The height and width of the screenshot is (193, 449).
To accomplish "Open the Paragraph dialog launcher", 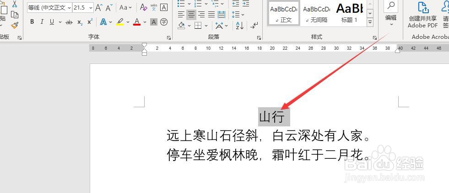I will click(259, 38).
